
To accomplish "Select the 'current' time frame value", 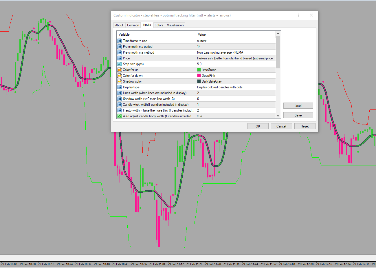I will pyautogui.click(x=202, y=41).
